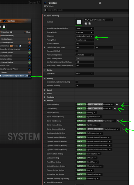The width and height of the screenshot is (134, 185).
Task: Click the Pixel Coverage Blend value slider
Action: 85,58
